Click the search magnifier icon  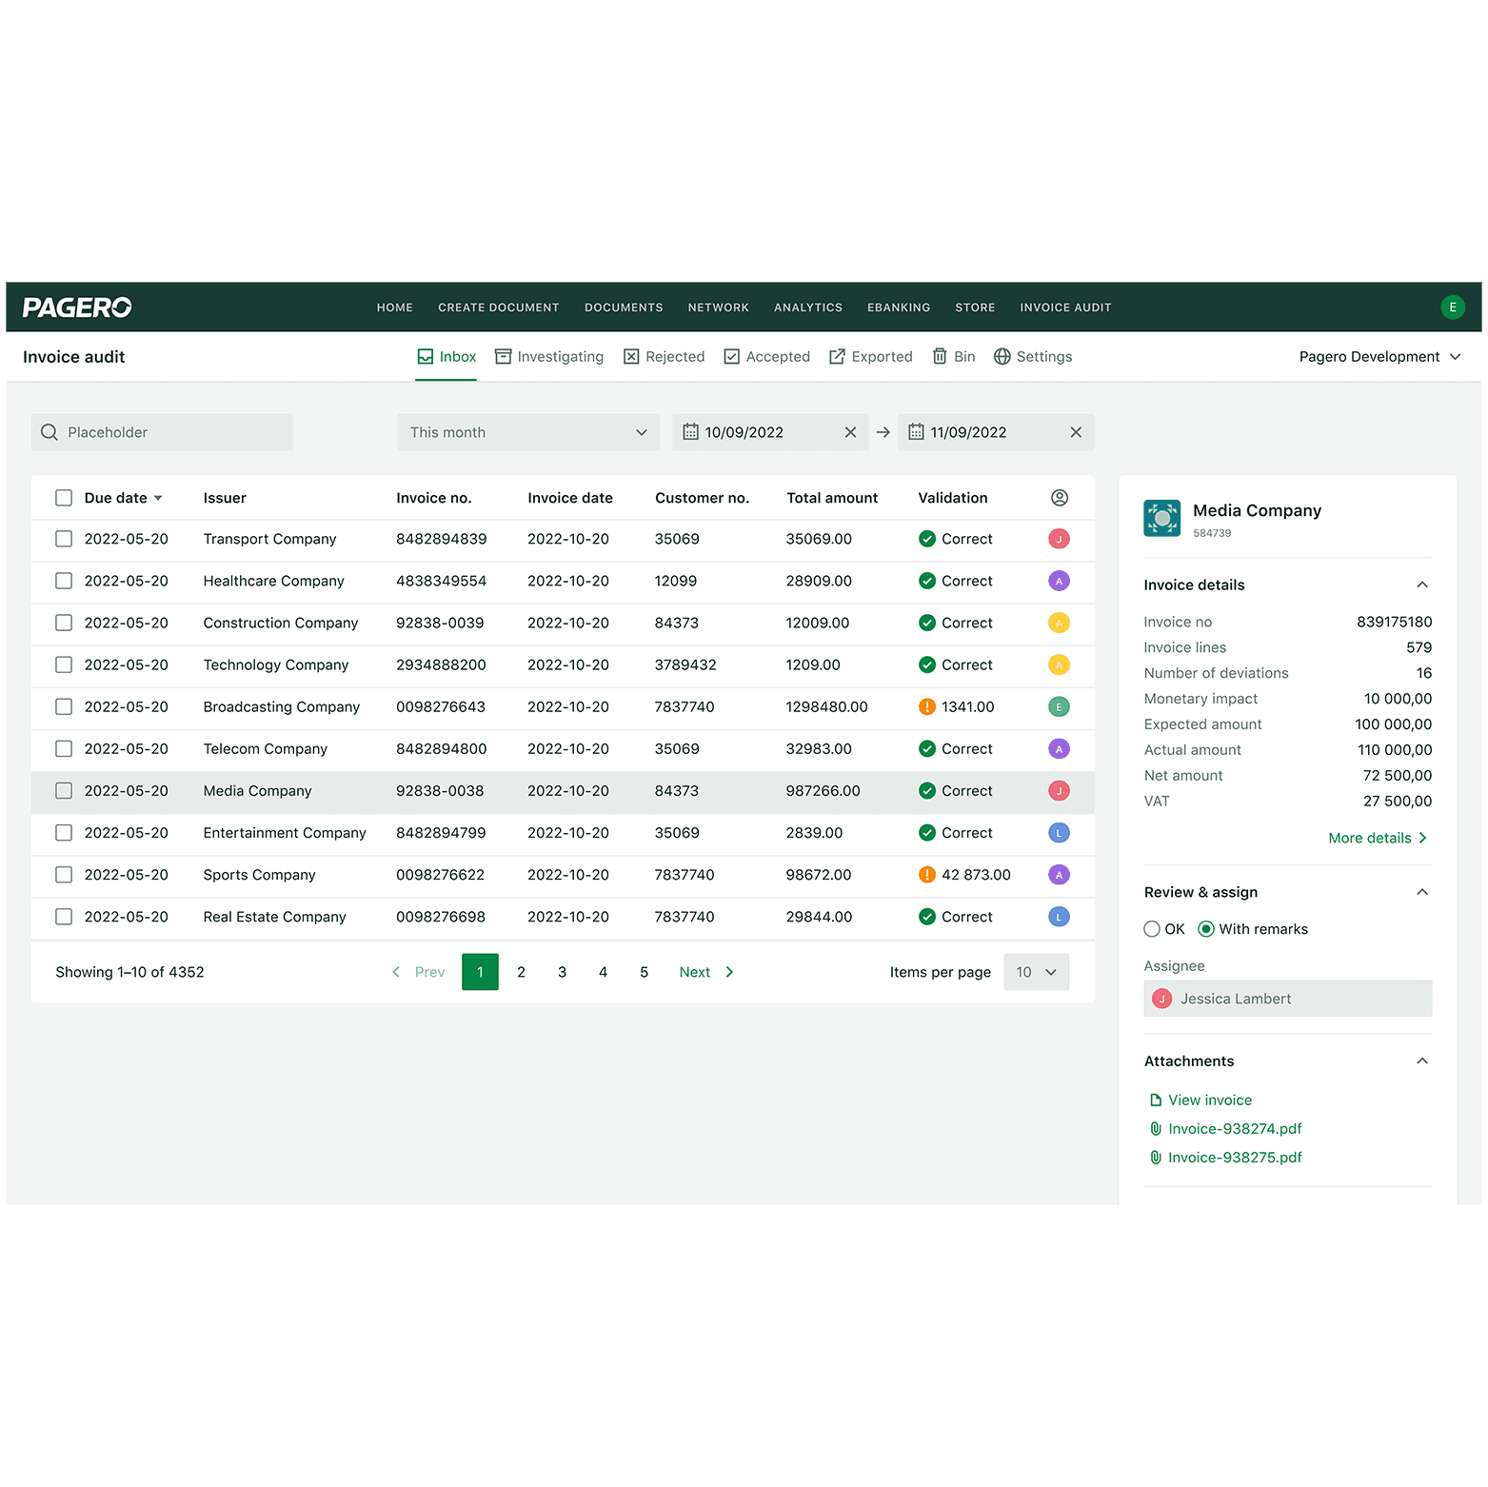pos(50,431)
